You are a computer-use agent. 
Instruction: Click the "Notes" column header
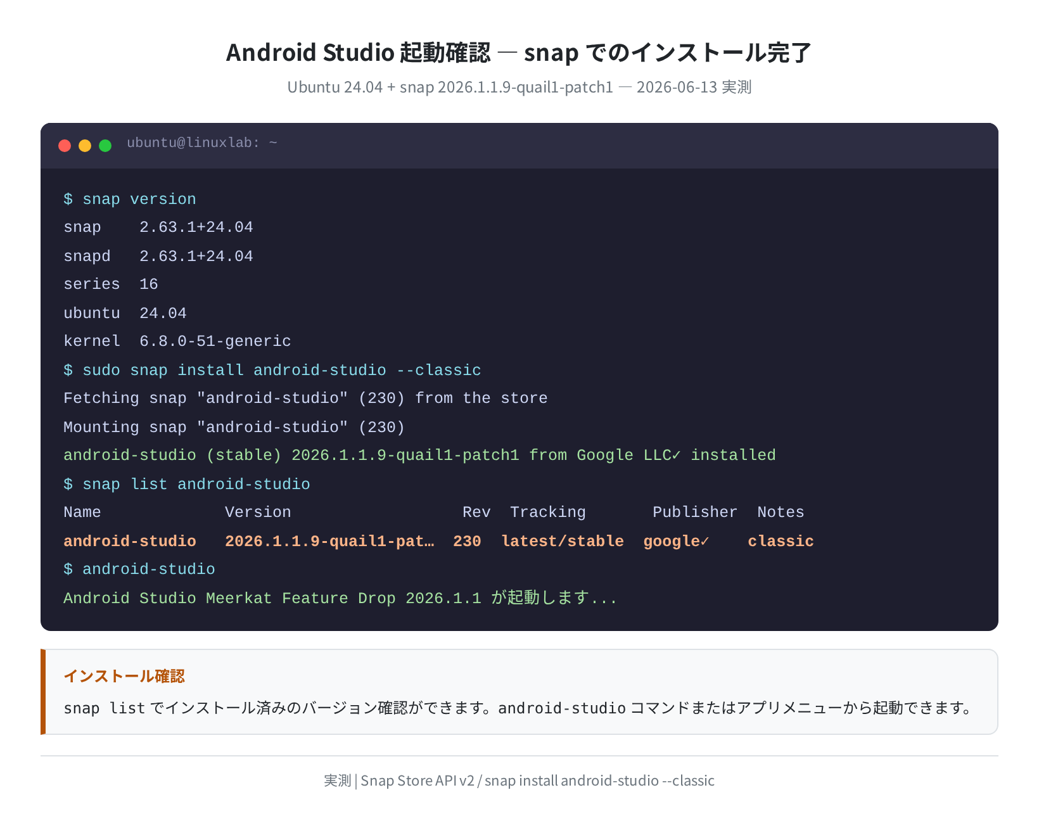[x=781, y=513]
